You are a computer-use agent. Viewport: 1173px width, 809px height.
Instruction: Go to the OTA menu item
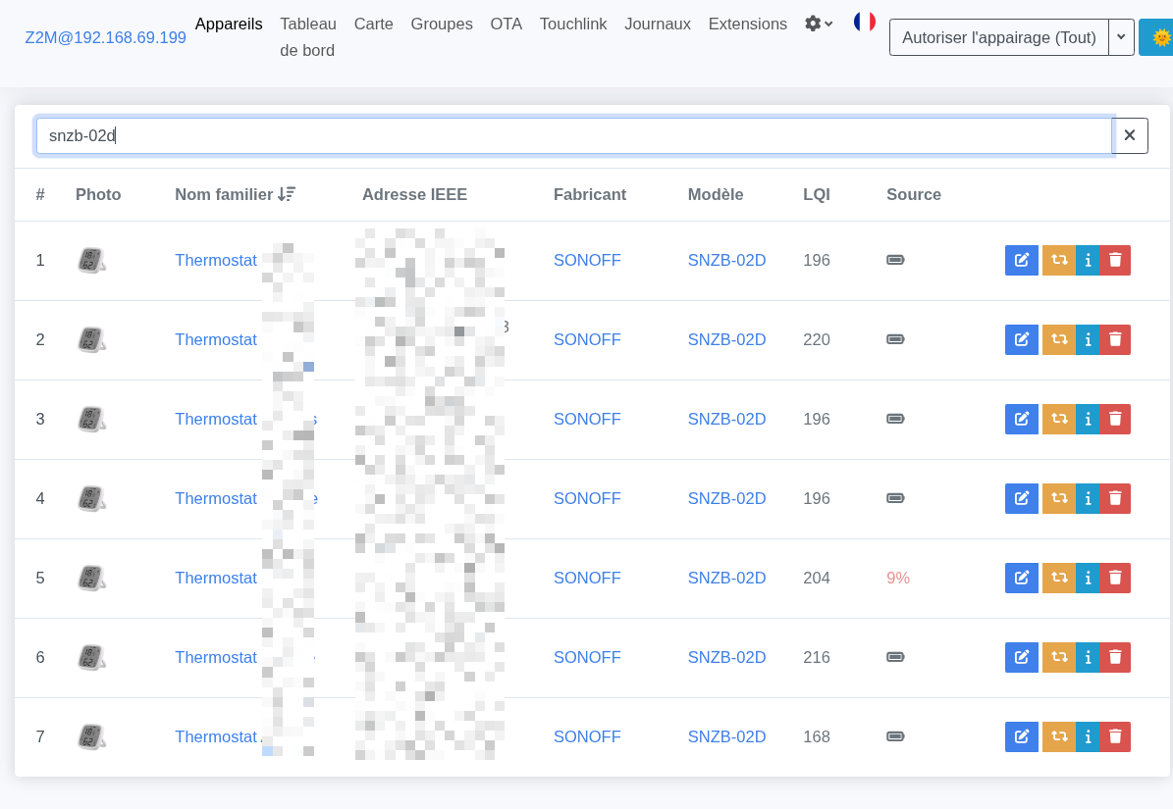click(506, 24)
